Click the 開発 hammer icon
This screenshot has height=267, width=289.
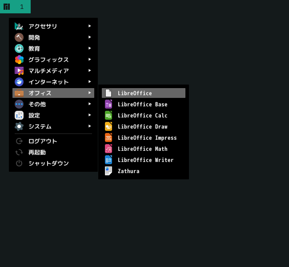19,37
